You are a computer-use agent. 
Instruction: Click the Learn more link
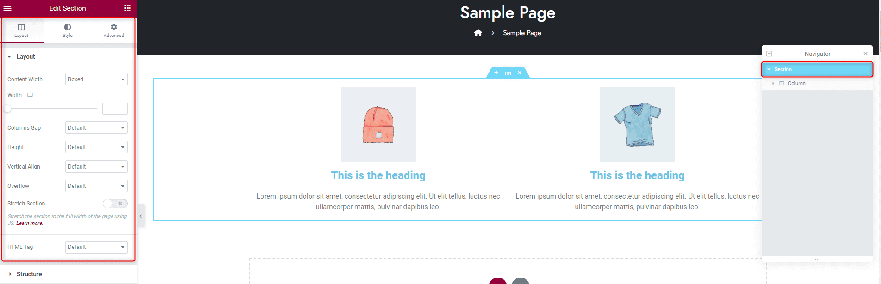pyautogui.click(x=30, y=224)
